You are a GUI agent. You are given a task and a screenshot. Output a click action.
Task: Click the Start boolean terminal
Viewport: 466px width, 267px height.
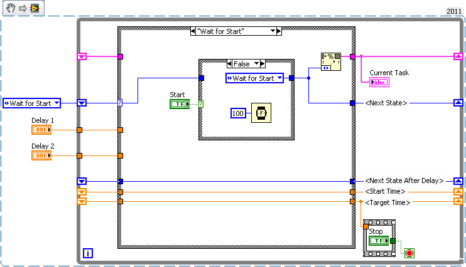[180, 104]
